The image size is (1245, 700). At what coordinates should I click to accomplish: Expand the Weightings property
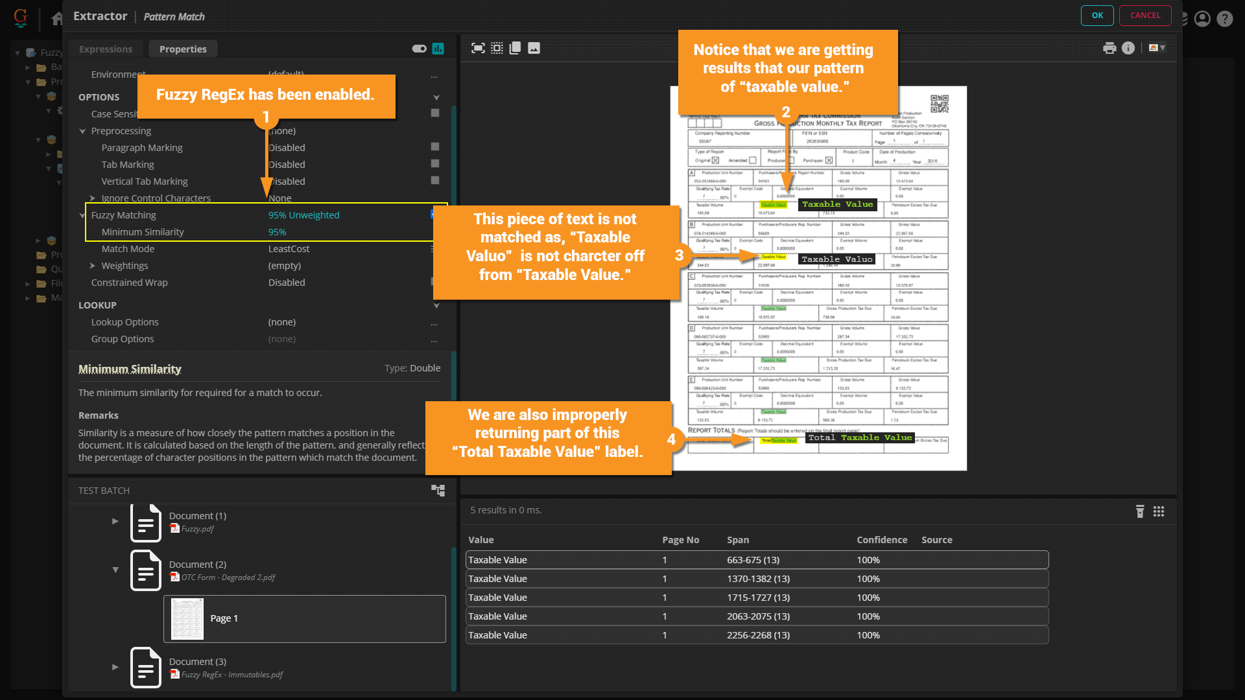(x=93, y=266)
